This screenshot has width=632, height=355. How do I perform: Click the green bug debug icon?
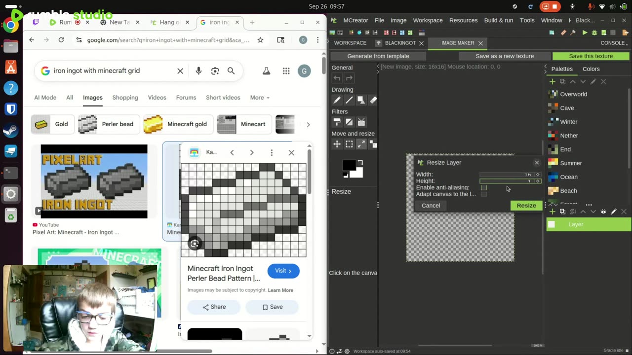[594, 33]
